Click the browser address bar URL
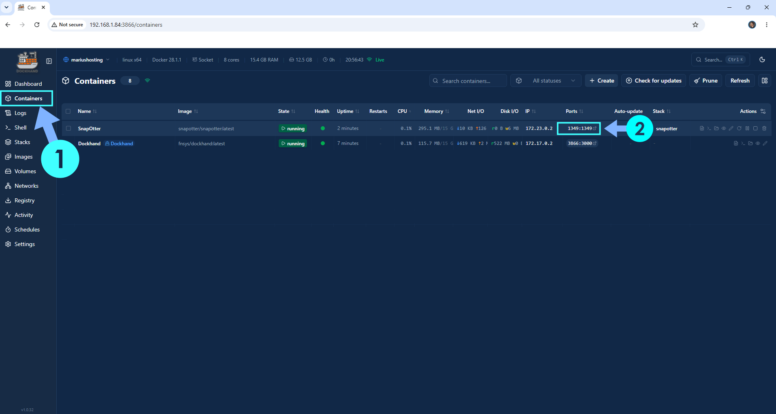The image size is (776, 414). pos(126,25)
